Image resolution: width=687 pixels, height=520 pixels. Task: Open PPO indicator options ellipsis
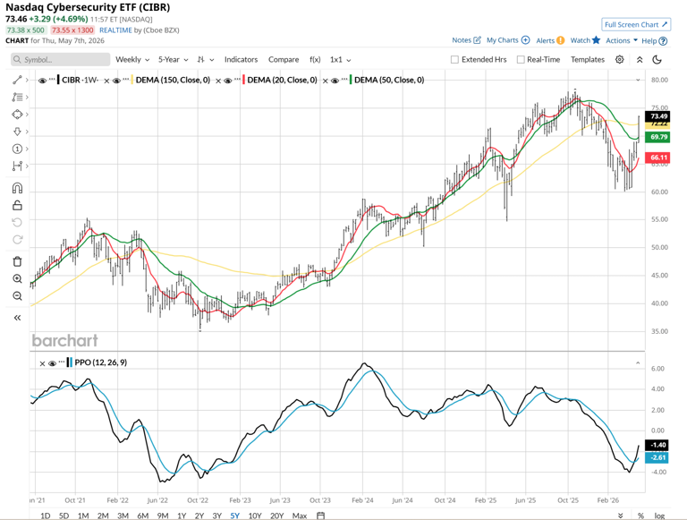tap(62, 362)
